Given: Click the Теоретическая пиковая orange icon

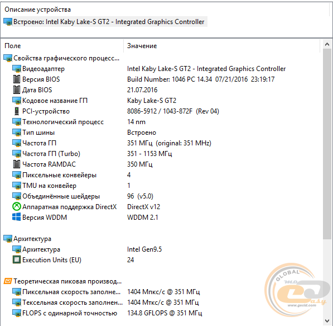Looking at the screenshot, I should coord(8,281).
